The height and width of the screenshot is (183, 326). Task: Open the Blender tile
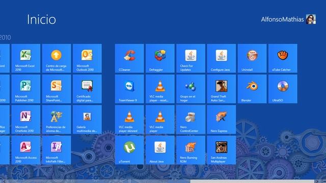(252, 89)
